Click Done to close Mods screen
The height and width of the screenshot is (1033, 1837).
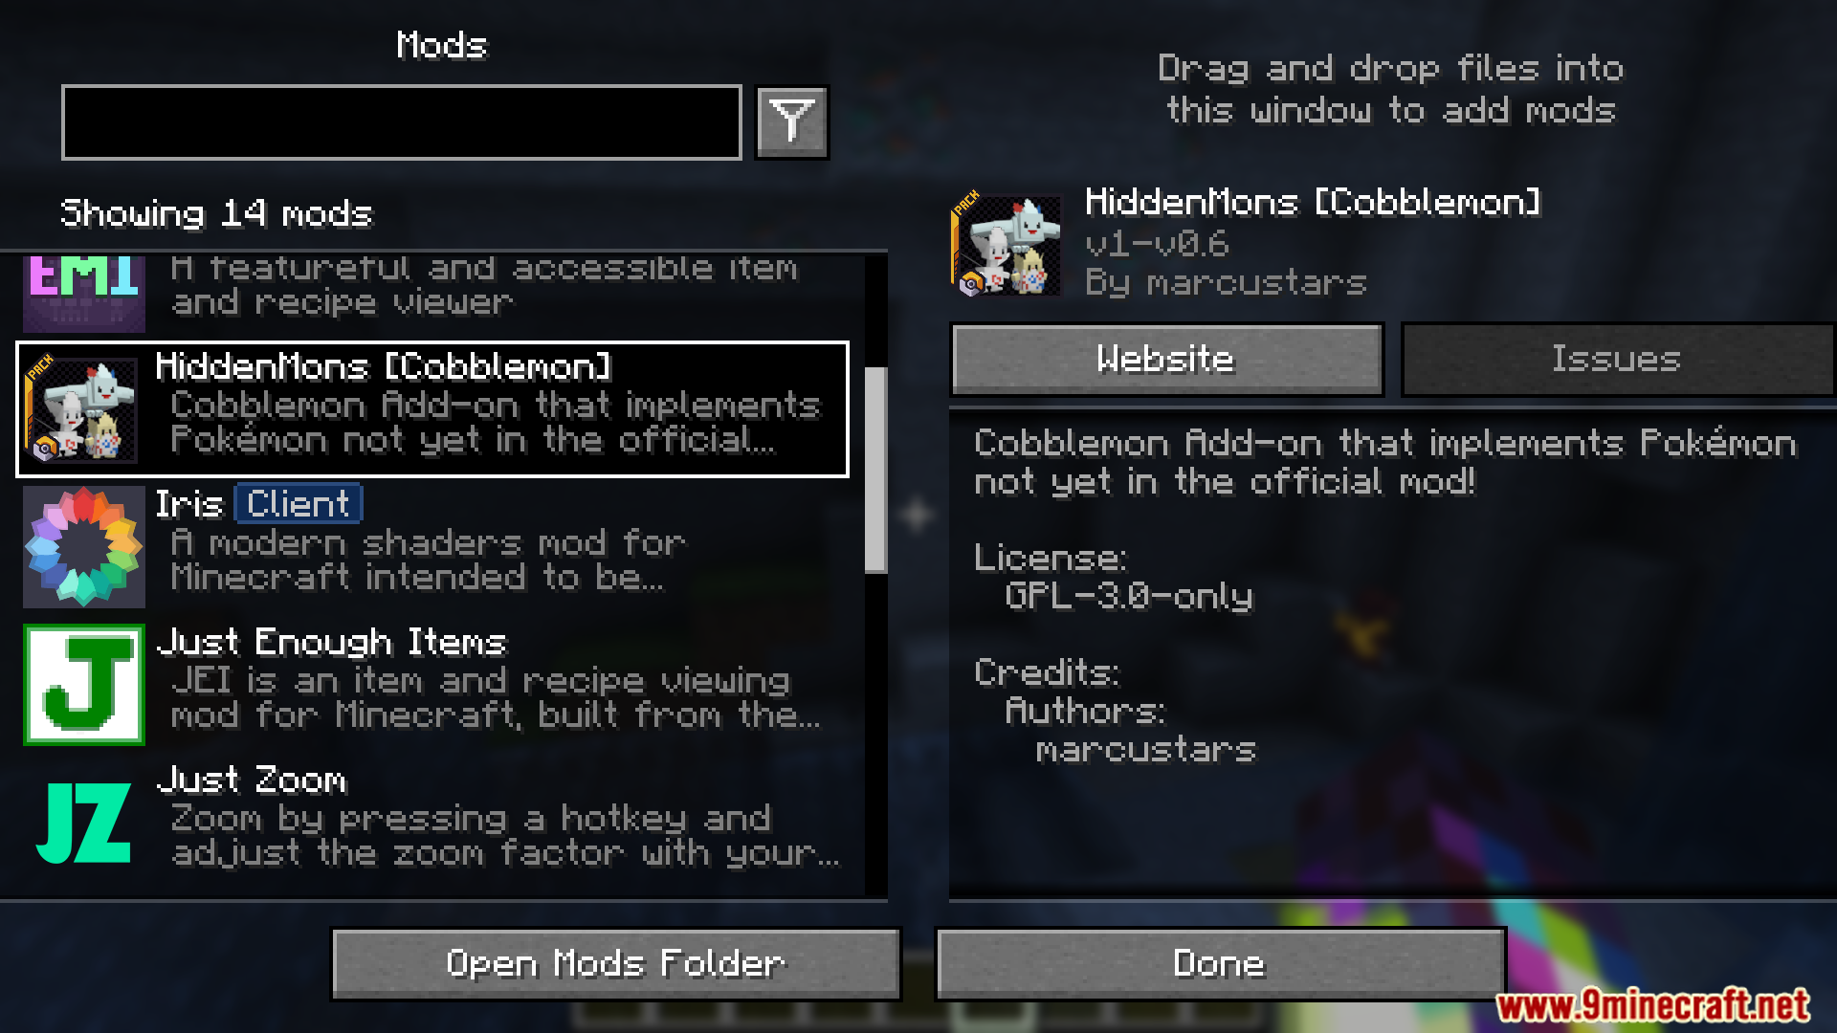click(1220, 964)
